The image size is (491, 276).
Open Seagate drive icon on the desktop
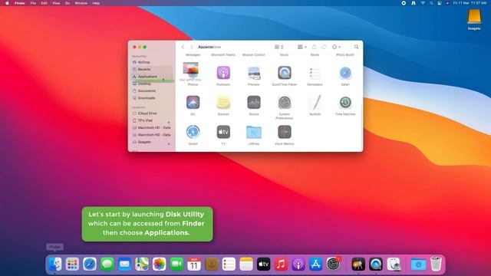coord(474,17)
